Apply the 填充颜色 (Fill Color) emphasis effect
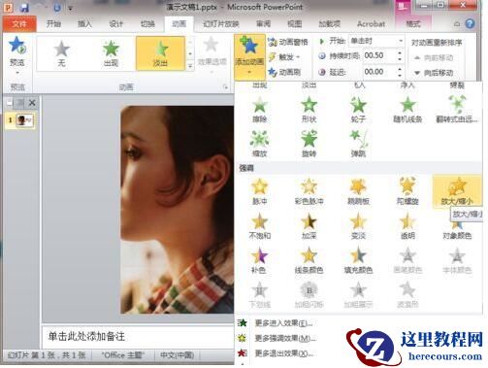Image resolution: width=488 pixels, height=368 pixels. point(358,260)
